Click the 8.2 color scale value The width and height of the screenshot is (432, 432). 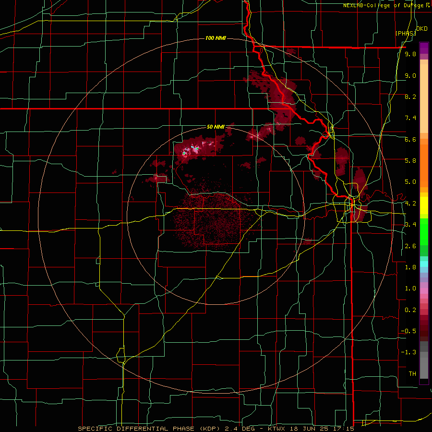pyautogui.click(x=410, y=96)
